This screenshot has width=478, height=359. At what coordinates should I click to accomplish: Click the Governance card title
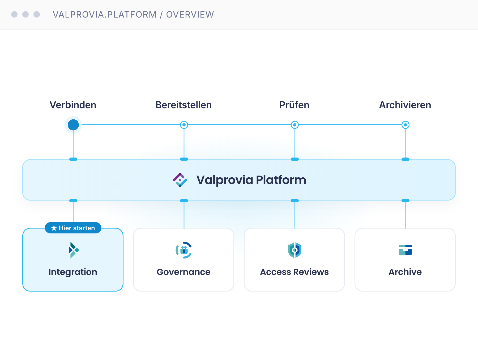184,272
